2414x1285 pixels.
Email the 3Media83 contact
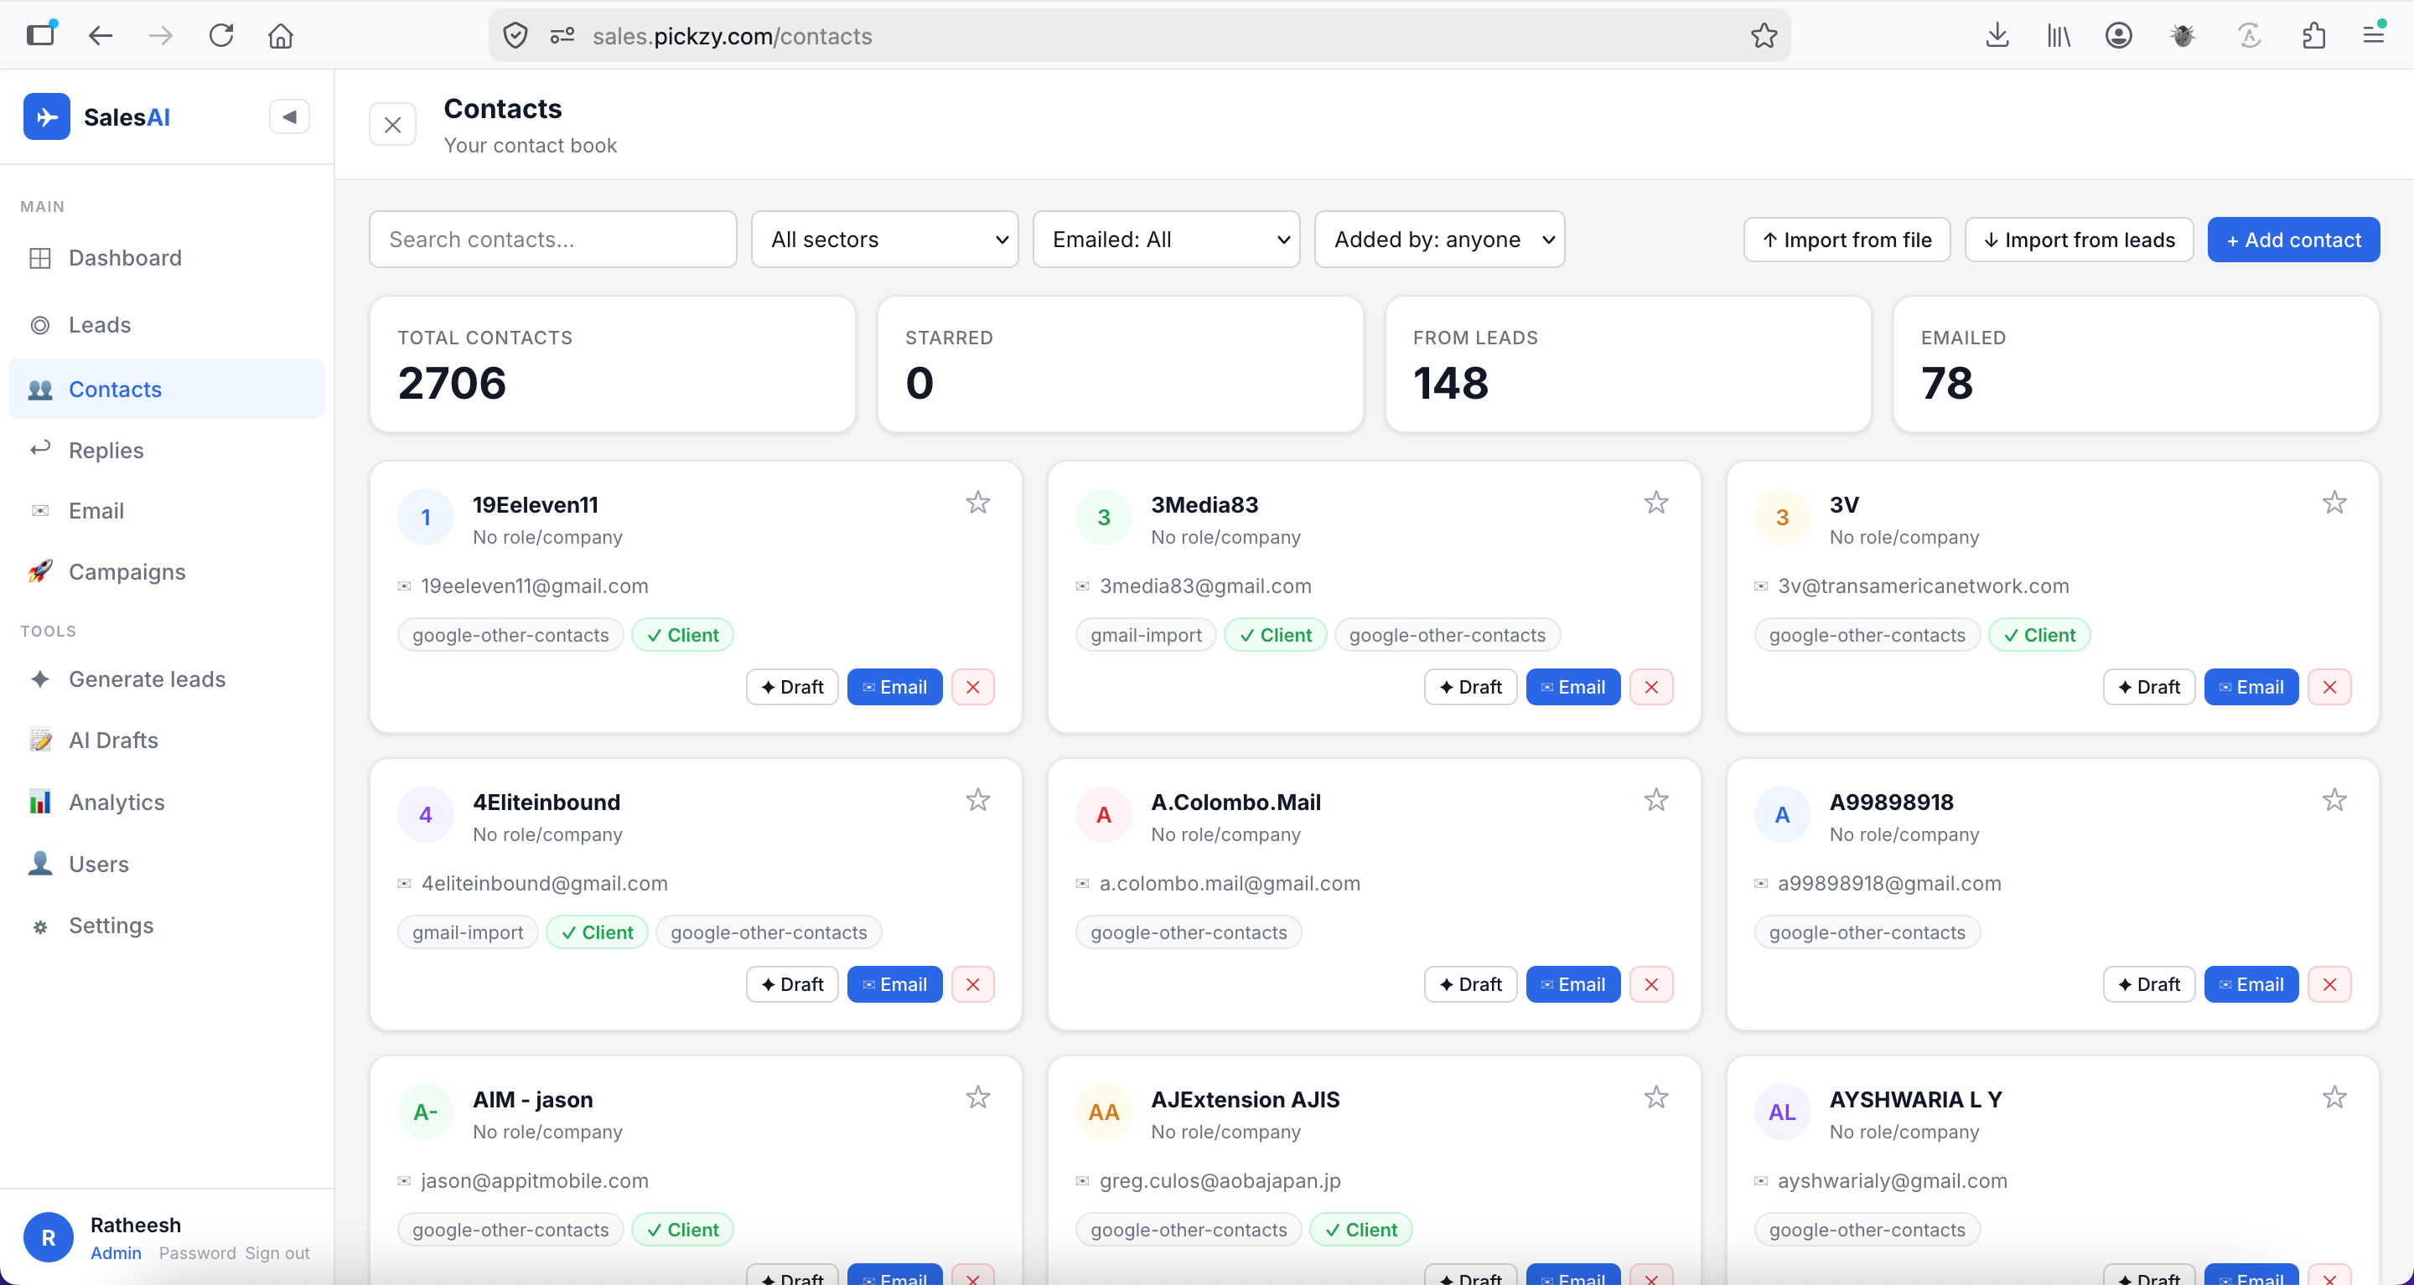[1573, 688]
